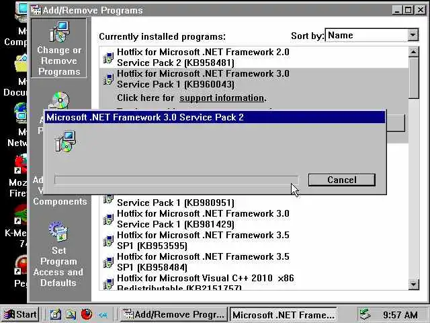Click the Sort by dropdown arrow

coord(413,35)
